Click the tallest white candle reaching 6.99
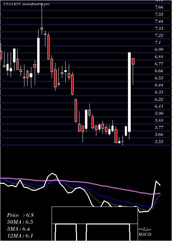 129,92
